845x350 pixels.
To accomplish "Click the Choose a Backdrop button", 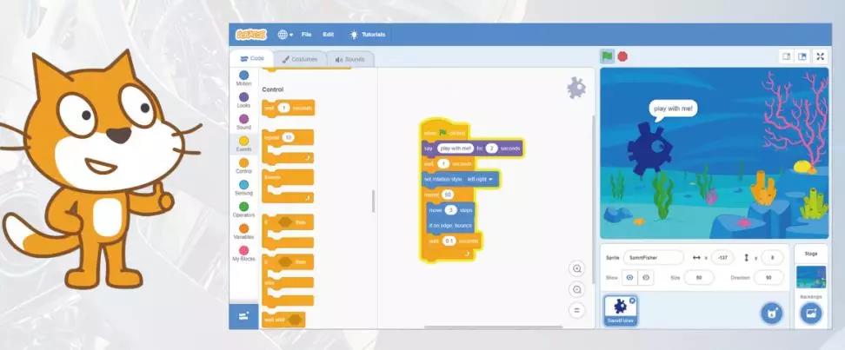I will point(810,313).
